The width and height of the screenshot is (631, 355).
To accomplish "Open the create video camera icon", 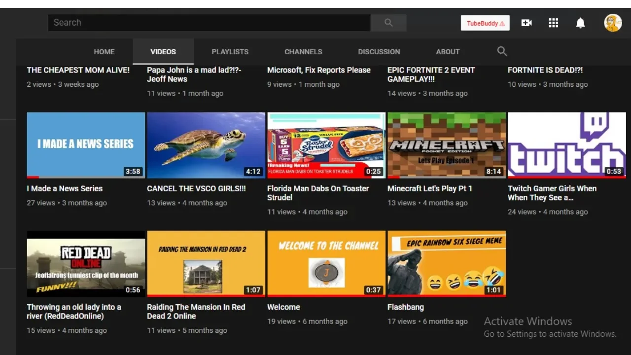I will [x=526, y=23].
